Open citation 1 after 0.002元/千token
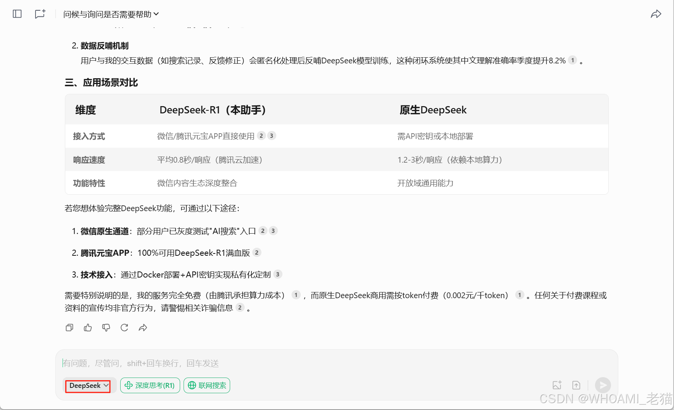This screenshot has height=410, width=674. tap(519, 295)
